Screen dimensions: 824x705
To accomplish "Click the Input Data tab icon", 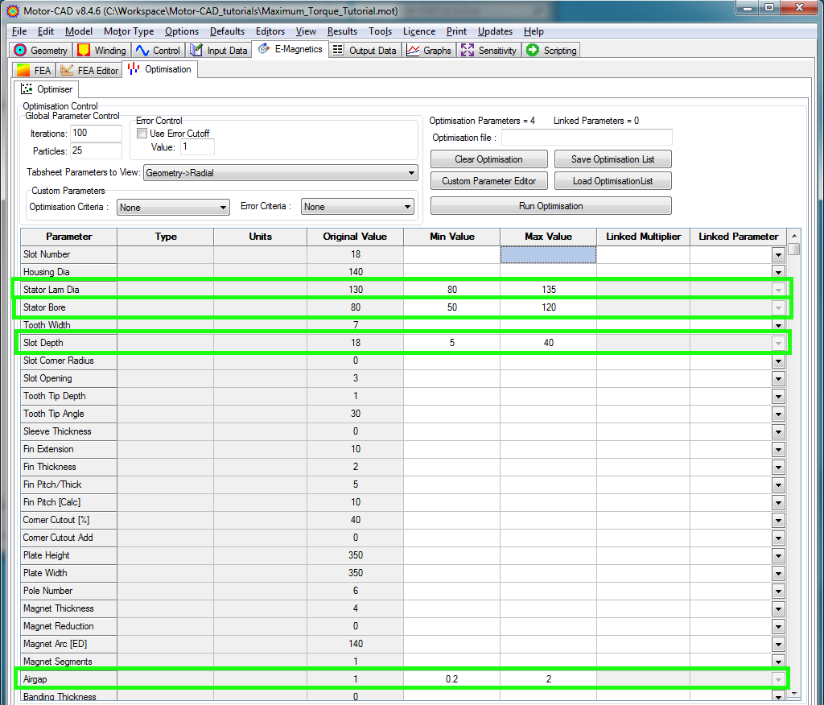I will tap(196, 51).
